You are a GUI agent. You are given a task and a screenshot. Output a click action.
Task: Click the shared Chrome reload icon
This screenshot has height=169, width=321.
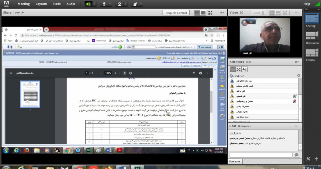[16, 35]
